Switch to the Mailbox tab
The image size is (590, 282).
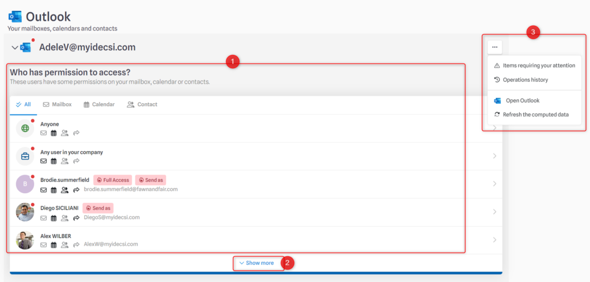tap(57, 104)
